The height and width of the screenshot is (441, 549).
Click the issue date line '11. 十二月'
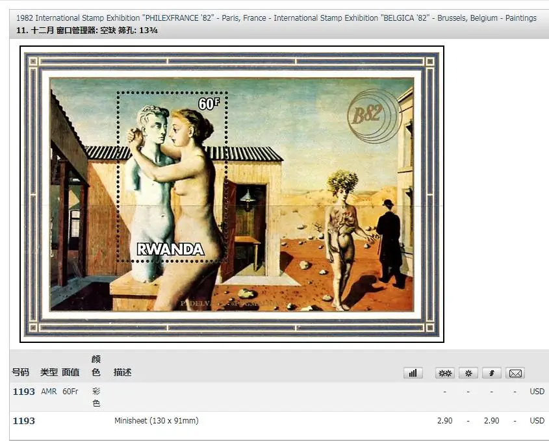click(x=87, y=31)
